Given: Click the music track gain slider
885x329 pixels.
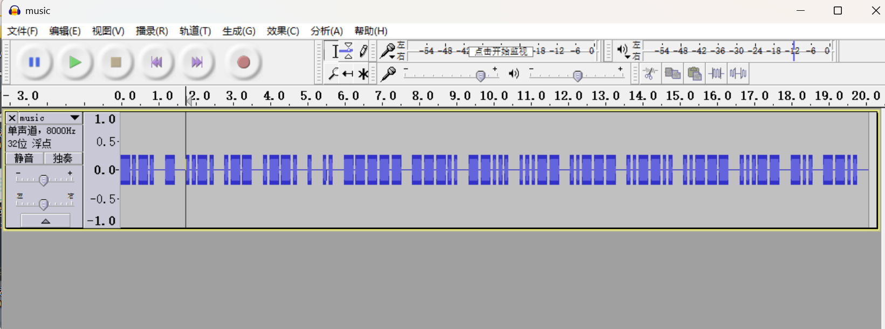Looking at the screenshot, I should [x=44, y=180].
